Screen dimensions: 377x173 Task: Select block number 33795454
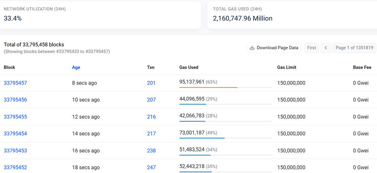tap(15, 134)
